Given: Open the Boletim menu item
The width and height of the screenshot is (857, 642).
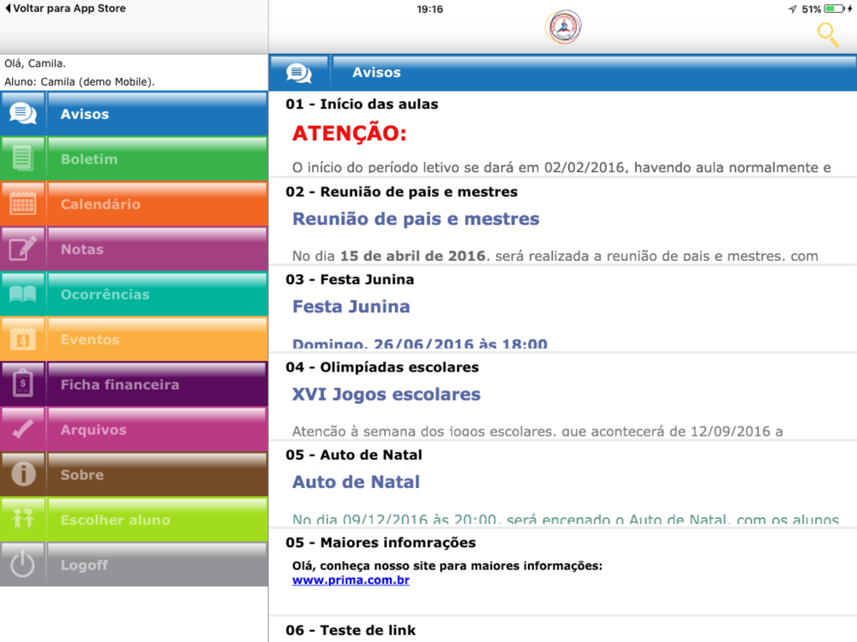Looking at the screenshot, I should [134, 159].
